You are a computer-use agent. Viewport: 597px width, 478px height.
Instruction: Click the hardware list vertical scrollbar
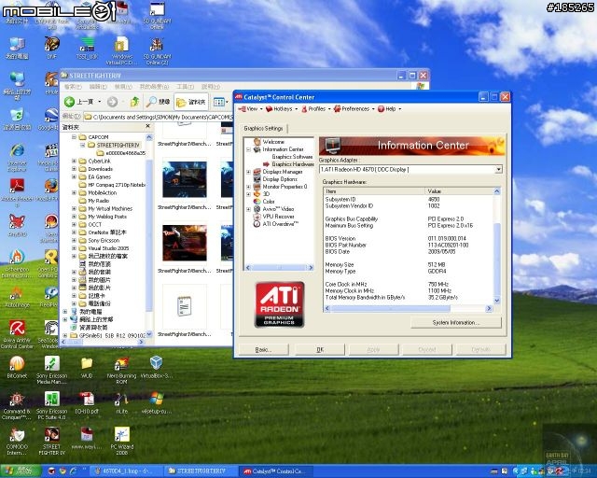point(497,246)
